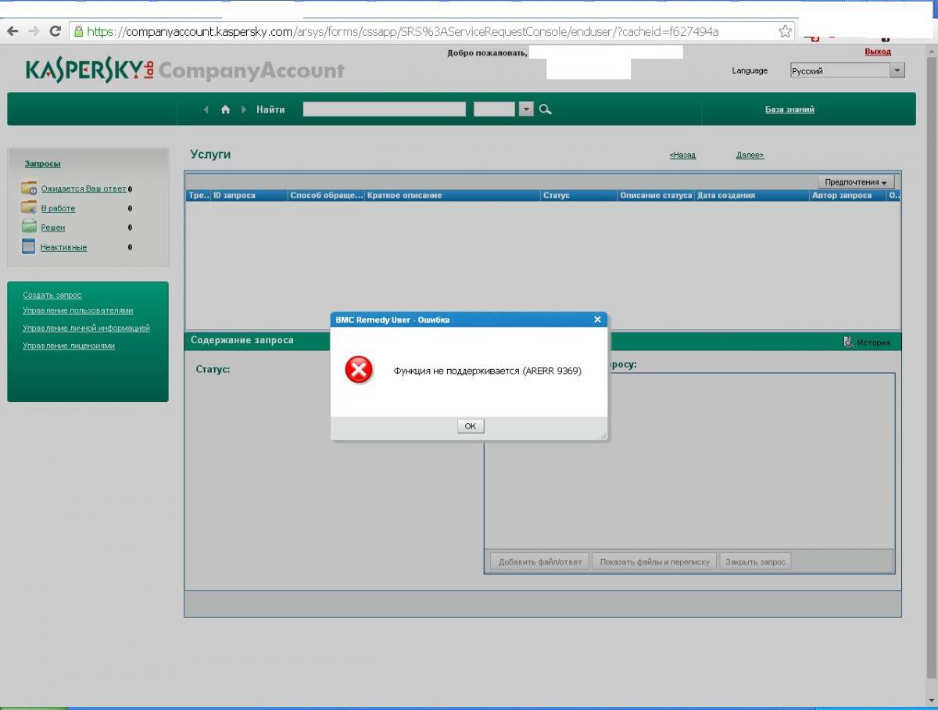938x710 pixels.
Task: Click the 'В работе' folder icon
Action: click(29, 208)
